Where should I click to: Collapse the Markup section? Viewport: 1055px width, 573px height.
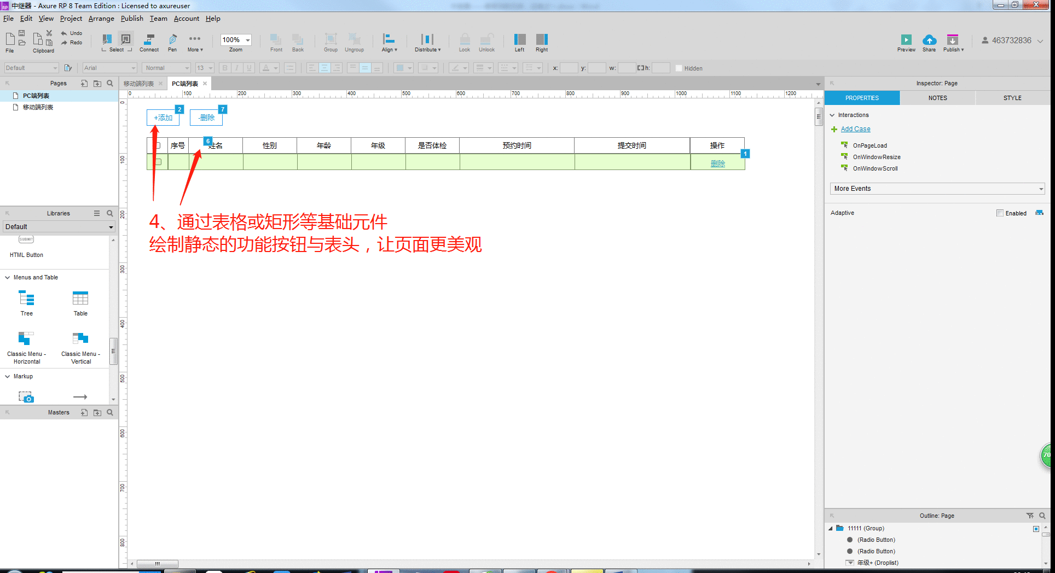[8, 377]
